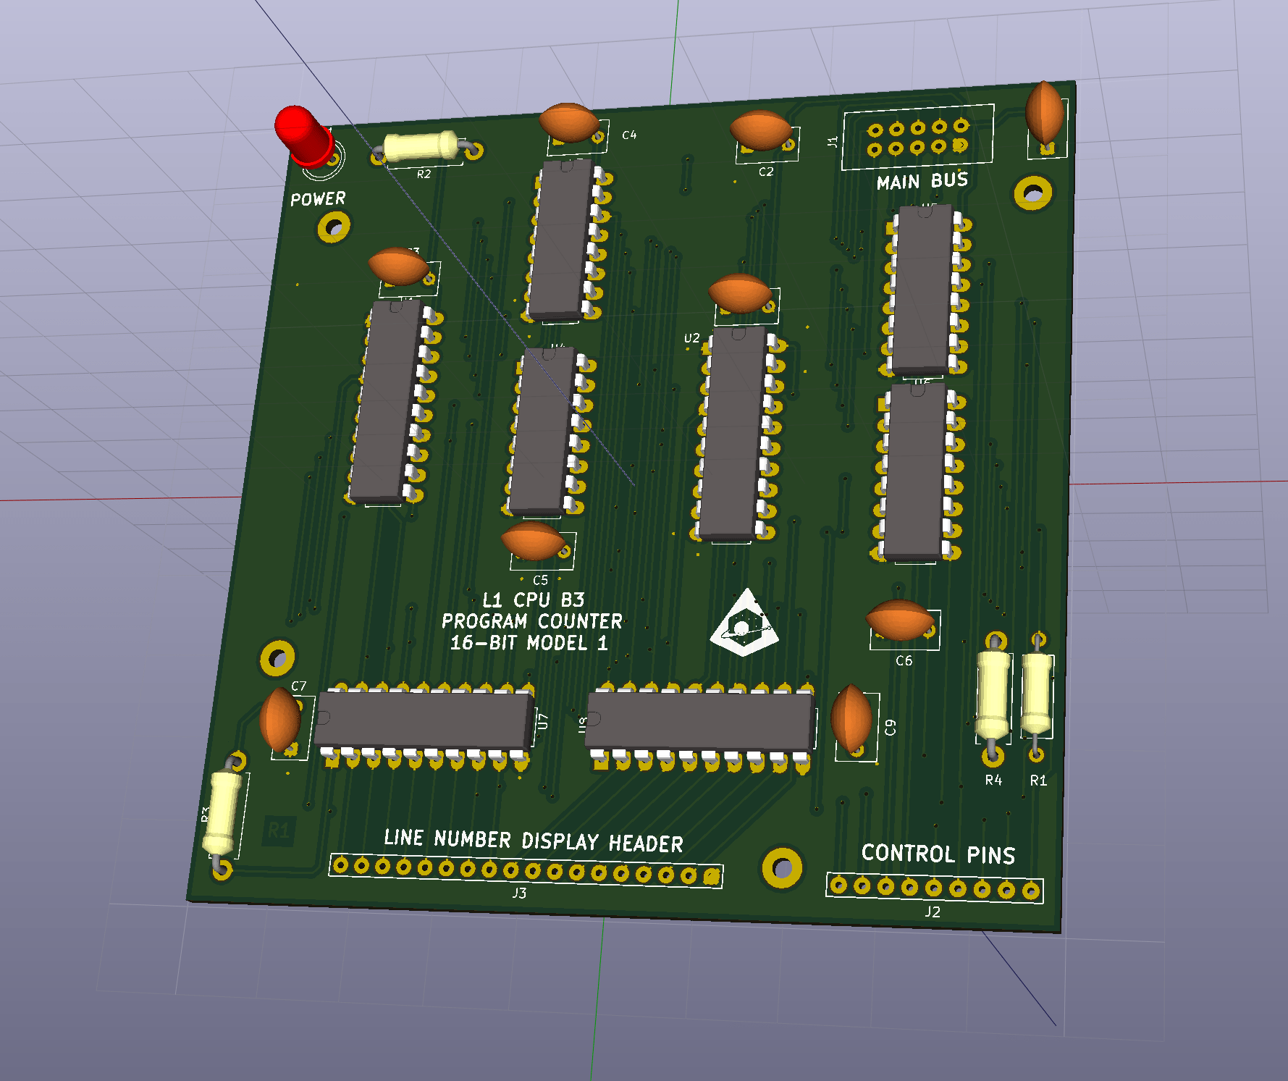Viewport: 1288px width, 1081px height.
Task: Click the C2 reference label
Action: coord(766,172)
